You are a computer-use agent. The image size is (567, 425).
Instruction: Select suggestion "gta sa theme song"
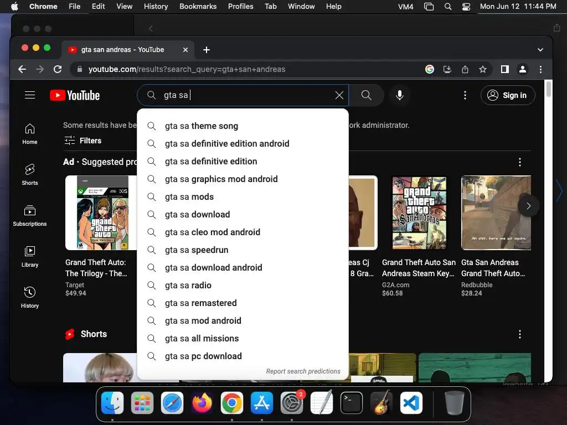[243, 126]
